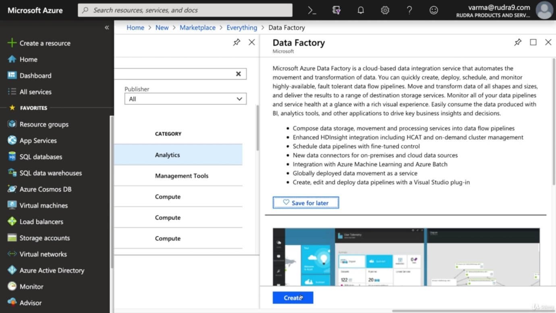Click the All services list icon

click(x=12, y=92)
